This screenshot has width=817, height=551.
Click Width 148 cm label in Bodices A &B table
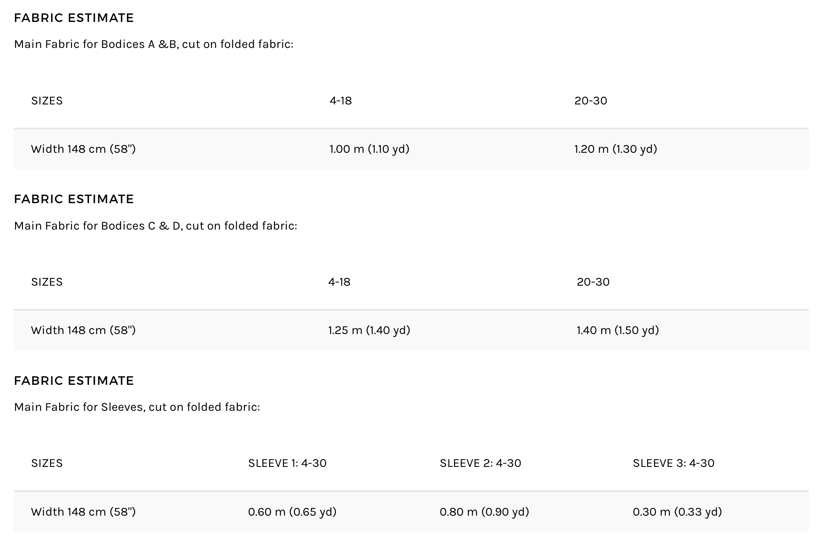coord(83,149)
